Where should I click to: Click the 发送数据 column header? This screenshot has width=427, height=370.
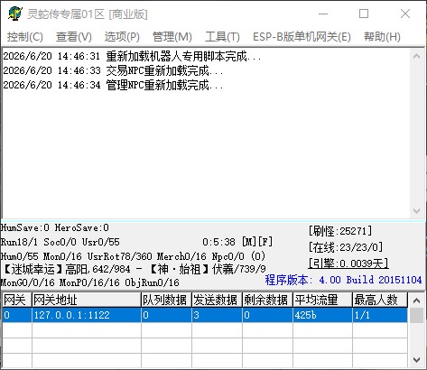[x=217, y=301]
